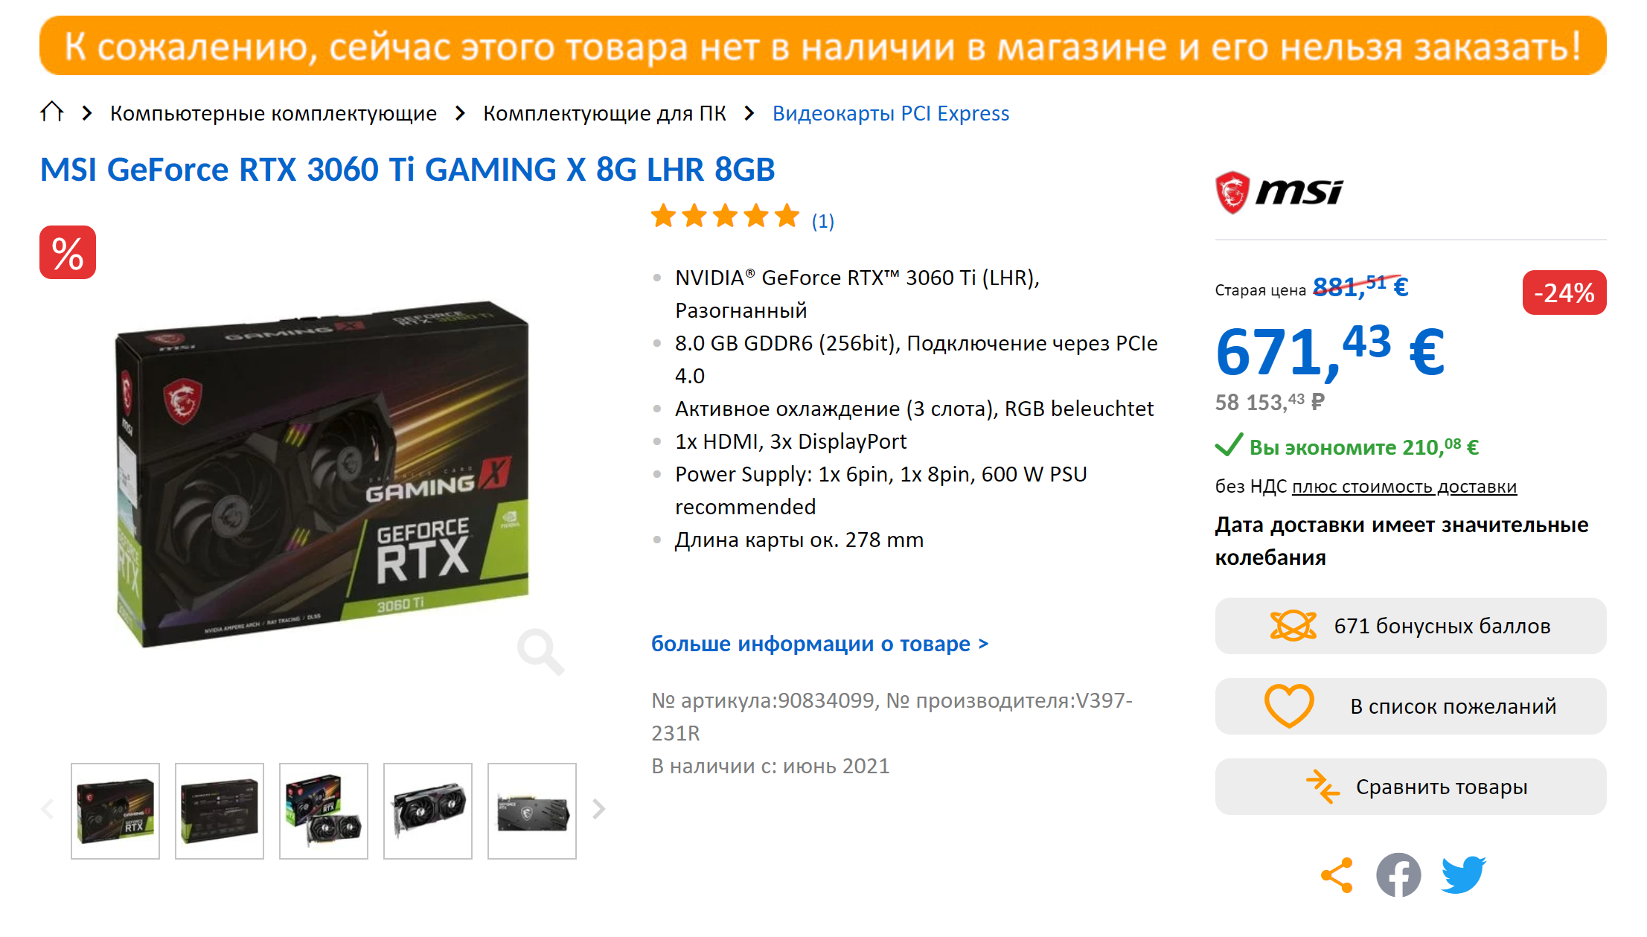This screenshot has width=1647, height=937.
Task: Open the single review count link
Action: click(822, 221)
